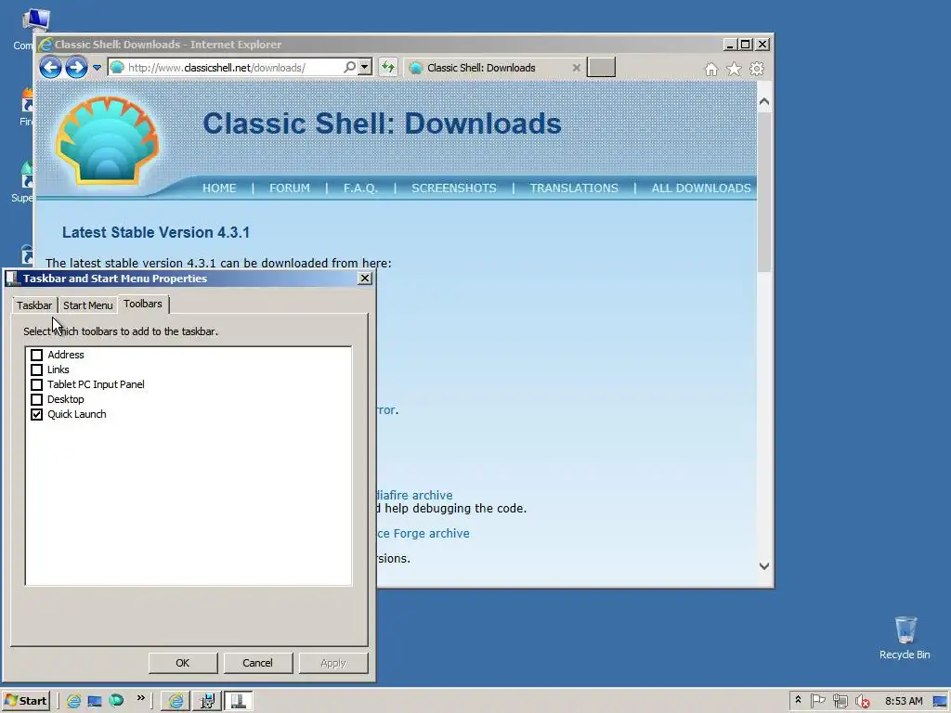Screen dimensions: 951x713
Task: Enable the Address toolbar checkbox
Action: point(36,355)
